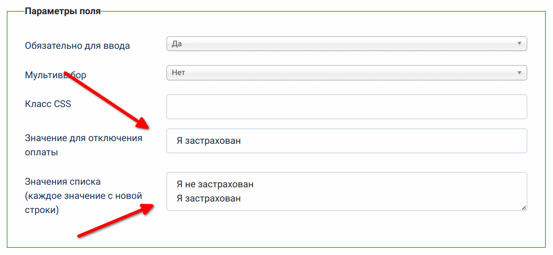
Task: Click the 'Я не застрахован' line in the textarea
Action: (x=215, y=184)
